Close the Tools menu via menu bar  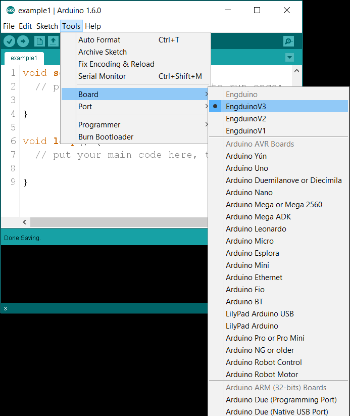[x=71, y=26]
